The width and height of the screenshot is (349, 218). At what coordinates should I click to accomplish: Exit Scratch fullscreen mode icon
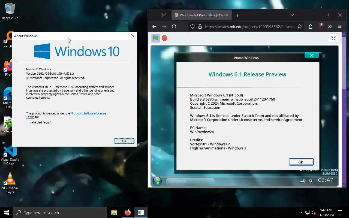tap(333, 38)
